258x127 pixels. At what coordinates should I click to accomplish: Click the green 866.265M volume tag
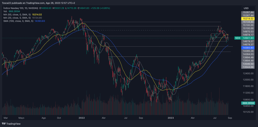[248, 103]
